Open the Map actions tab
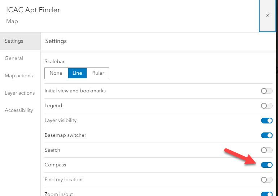Image resolution: width=278 pixels, height=196 pixels. pyautogui.click(x=19, y=75)
